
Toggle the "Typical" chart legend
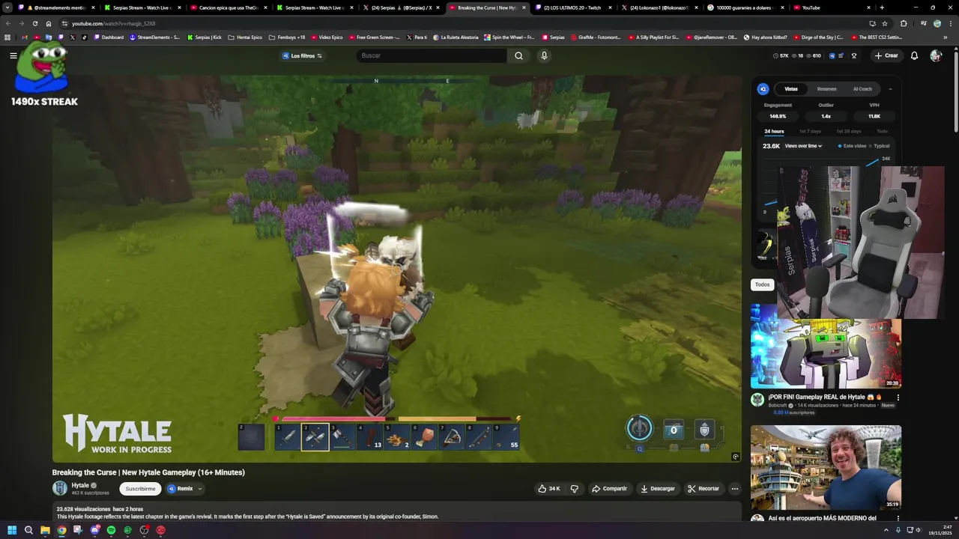(x=880, y=146)
